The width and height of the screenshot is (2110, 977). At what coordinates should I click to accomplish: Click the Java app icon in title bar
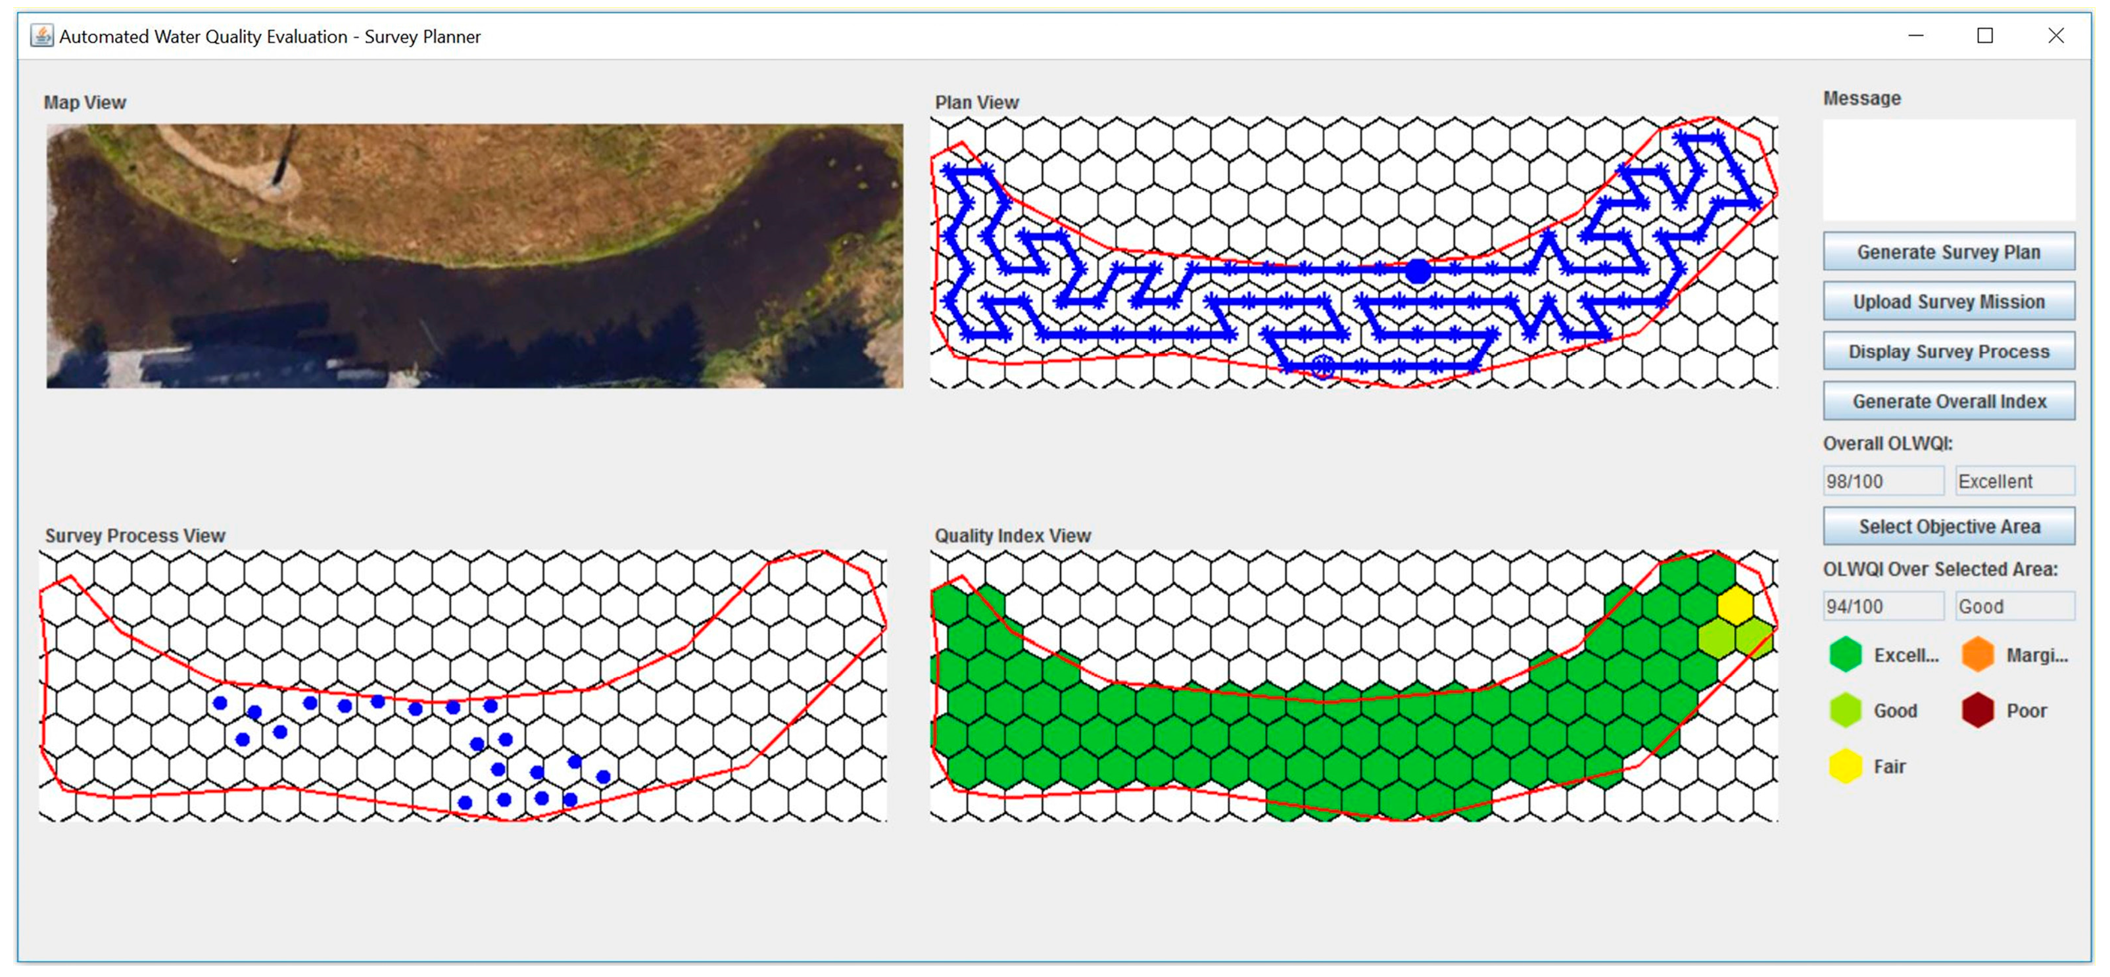pos(42,36)
